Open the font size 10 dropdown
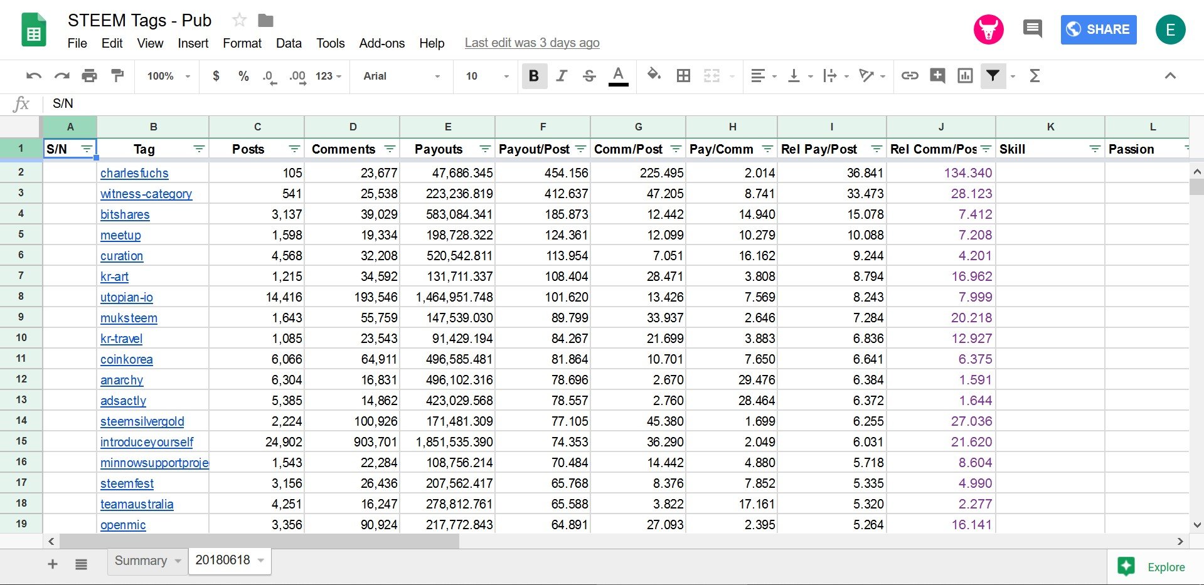This screenshot has height=585, width=1204. tap(487, 76)
